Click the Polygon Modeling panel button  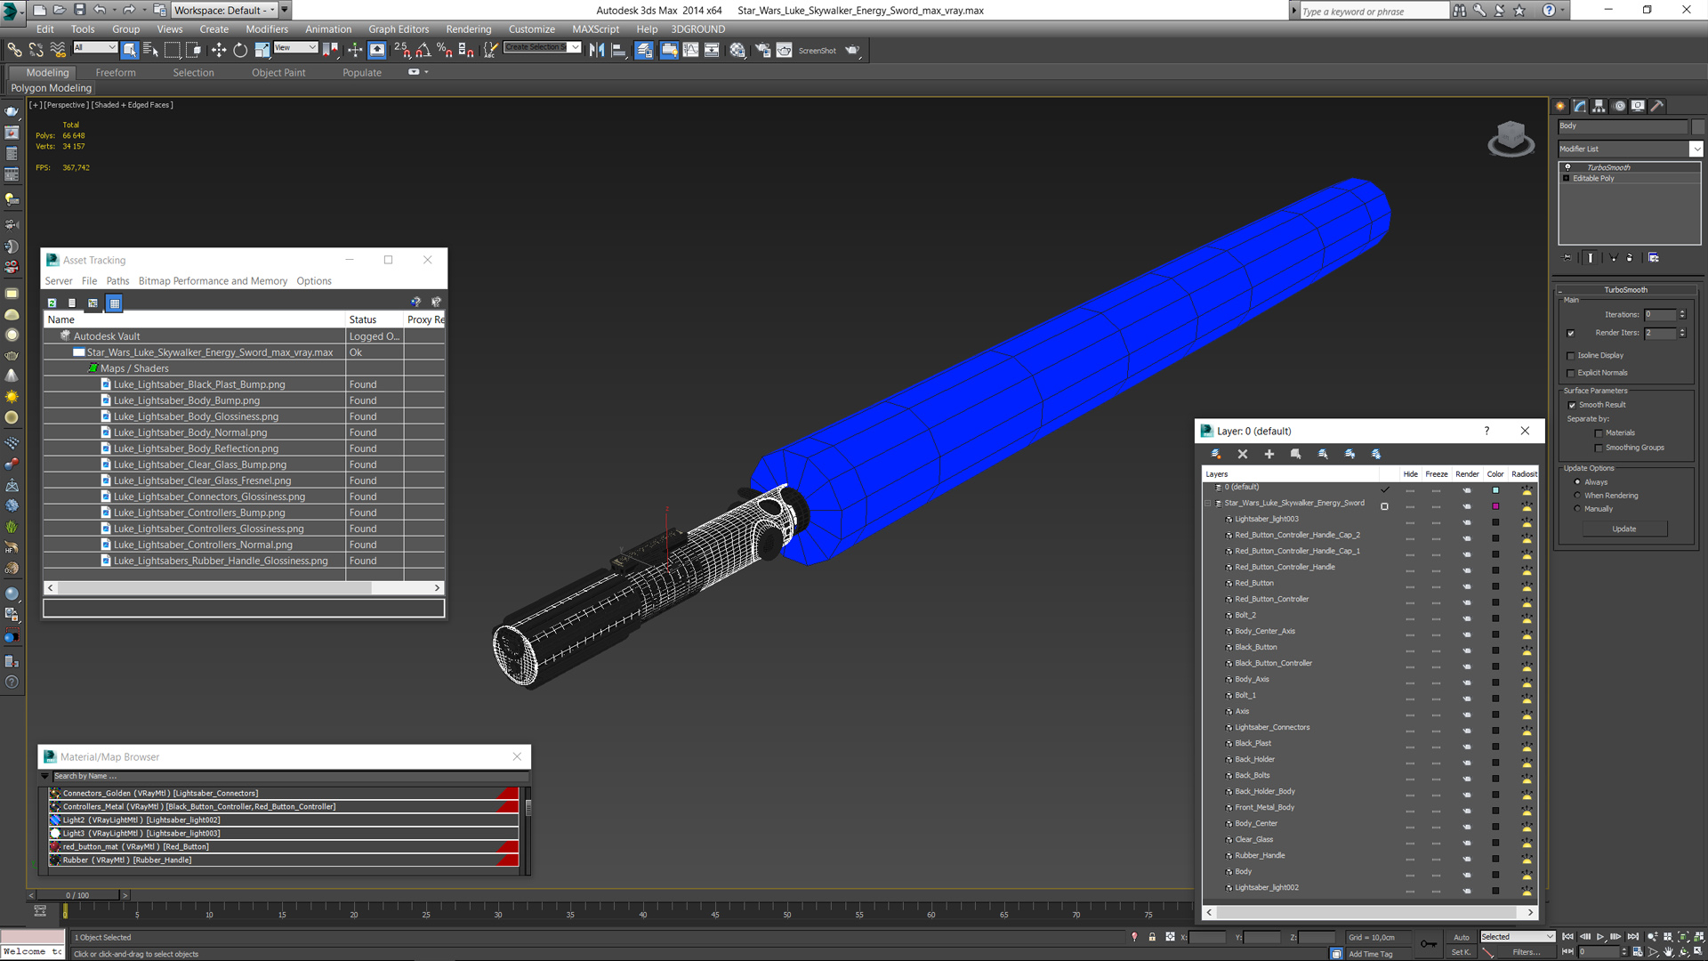(x=51, y=88)
